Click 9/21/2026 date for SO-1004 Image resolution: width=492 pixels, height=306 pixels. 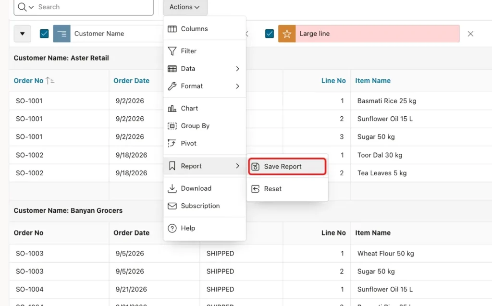131,289
